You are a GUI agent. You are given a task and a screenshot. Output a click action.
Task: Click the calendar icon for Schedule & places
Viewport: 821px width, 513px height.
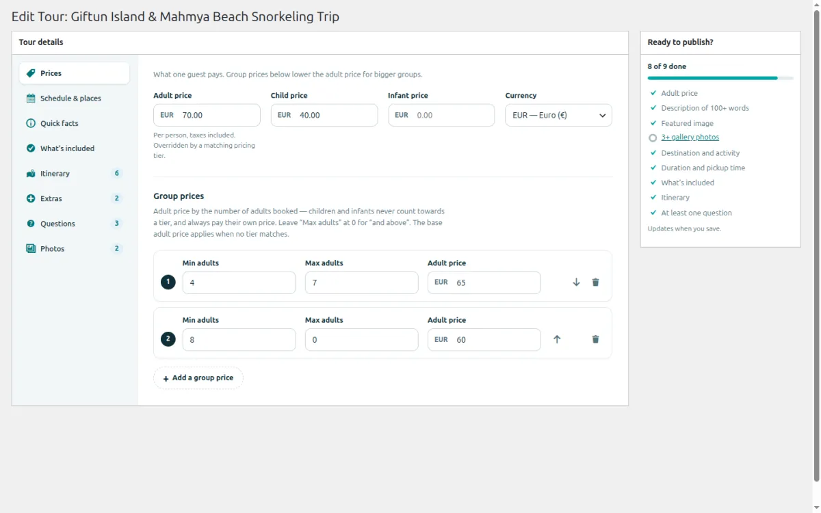[x=31, y=98]
